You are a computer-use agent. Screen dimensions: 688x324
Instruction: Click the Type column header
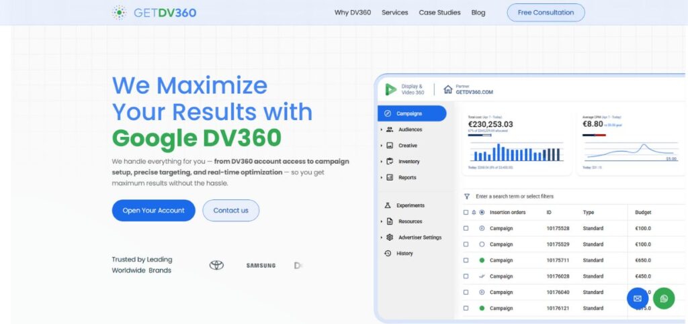tap(588, 213)
